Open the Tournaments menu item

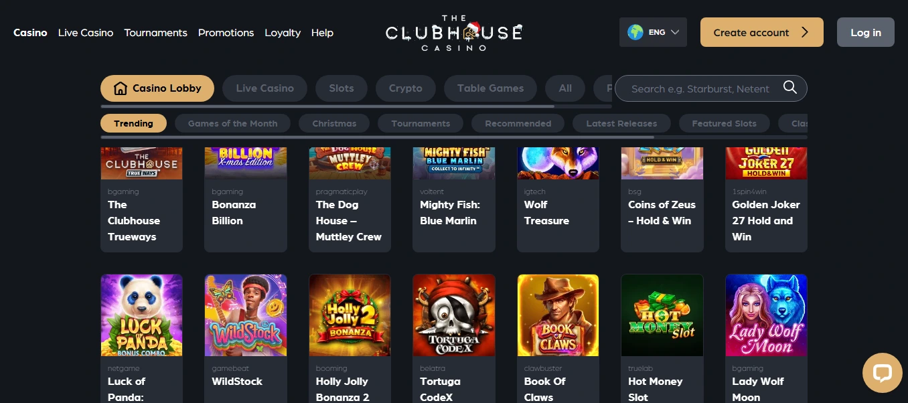155,32
